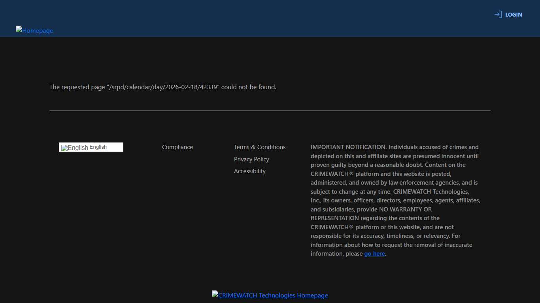The image size is (540, 303).
Task: Click the English flag image icon
Action: point(64,148)
